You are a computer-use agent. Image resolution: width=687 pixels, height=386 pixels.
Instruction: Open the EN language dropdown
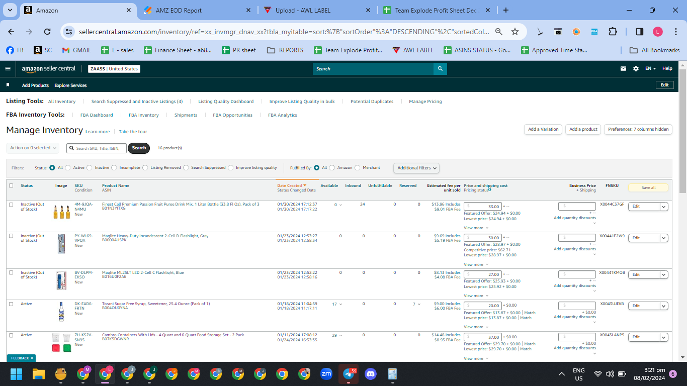(650, 69)
